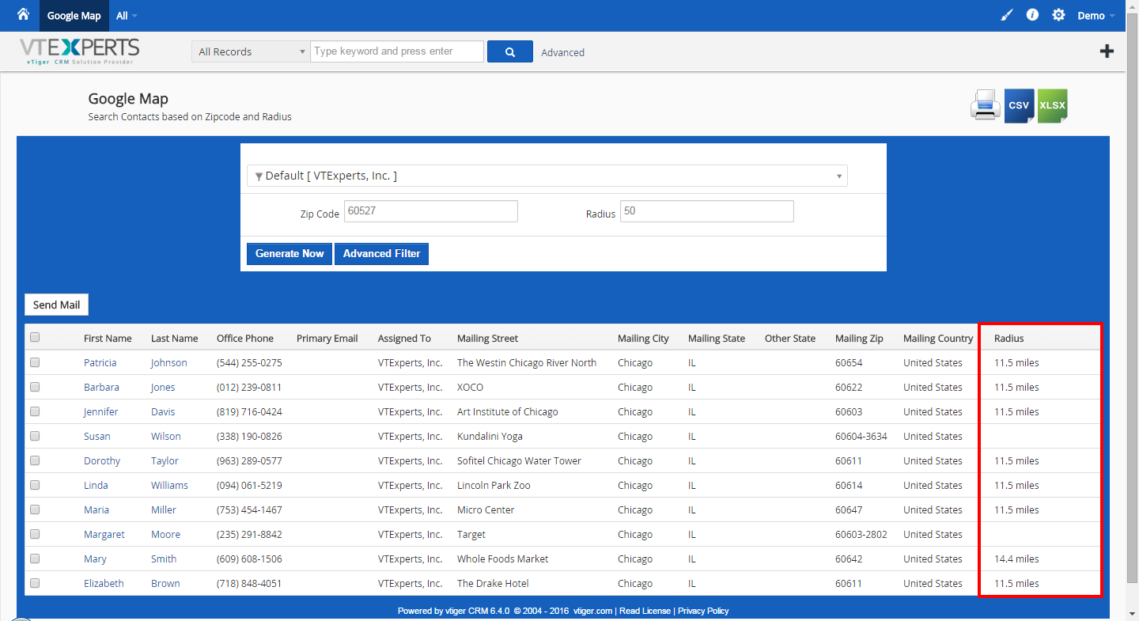This screenshot has width=1139, height=621.
Task: Check the Margaret Moore row checkbox
Action: [35, 534]
